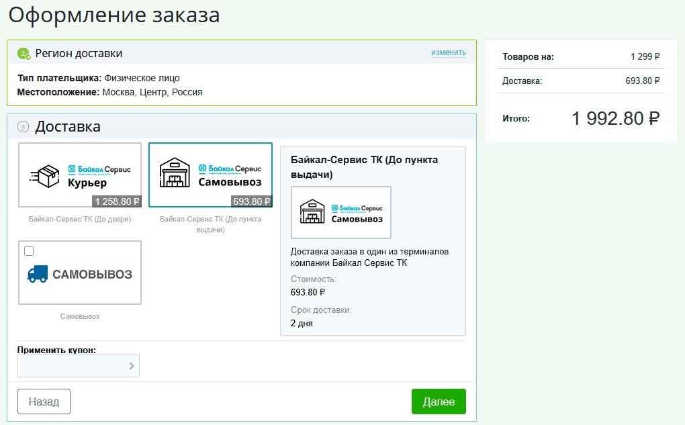Select the courier delivery option card

(x=79, y=175)
